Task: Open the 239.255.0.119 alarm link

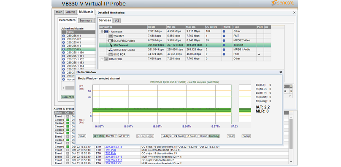Action: point(114,147)
